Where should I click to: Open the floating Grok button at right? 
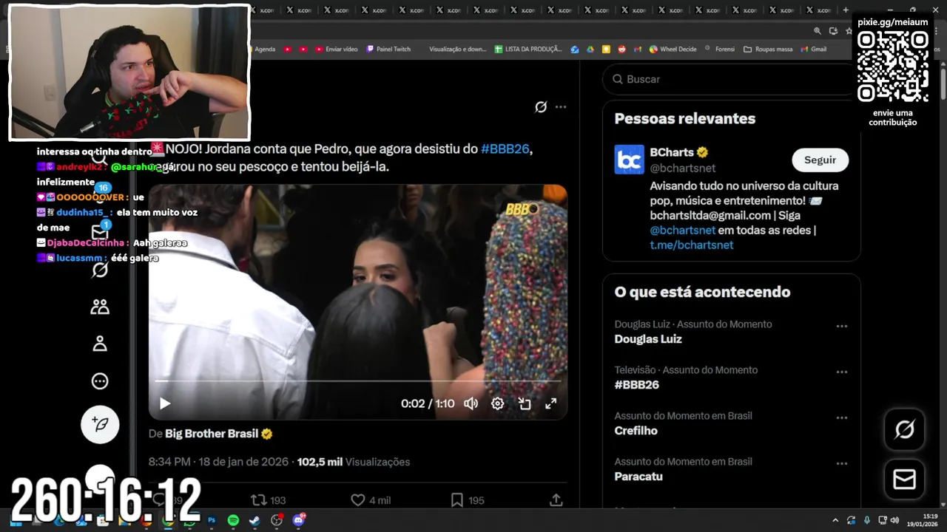coord(904,429)
